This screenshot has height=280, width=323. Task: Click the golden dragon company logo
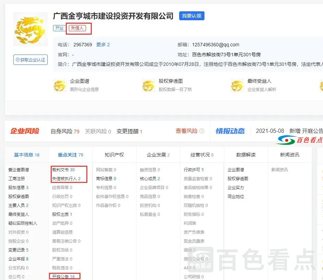pos(30,29)
